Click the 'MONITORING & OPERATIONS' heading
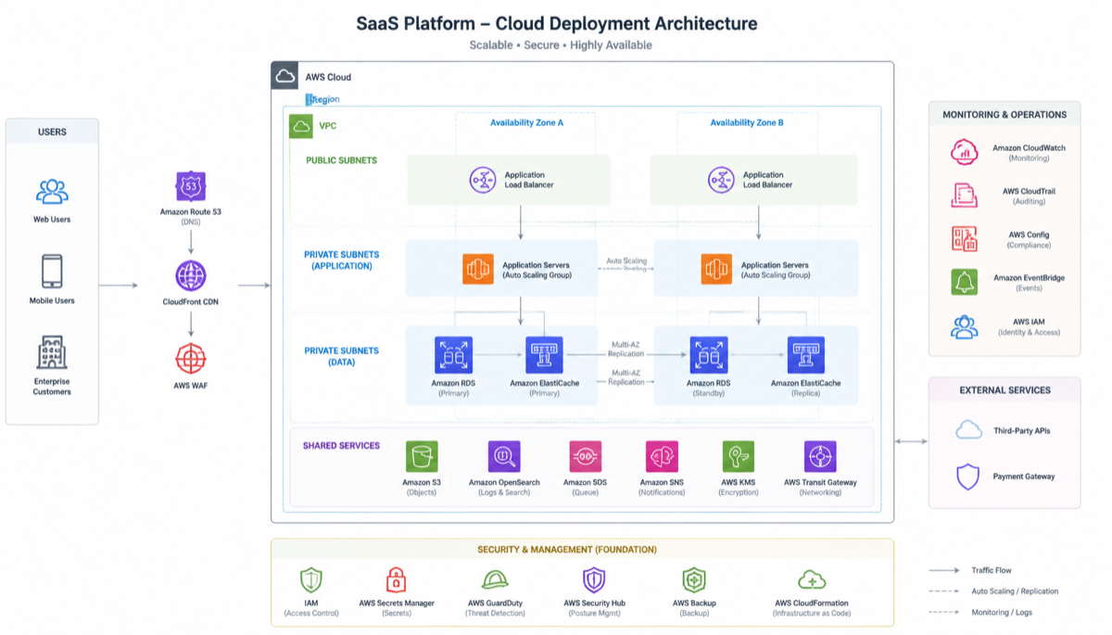Viewport: 1112px width, 635px height. coord(1005,115)
